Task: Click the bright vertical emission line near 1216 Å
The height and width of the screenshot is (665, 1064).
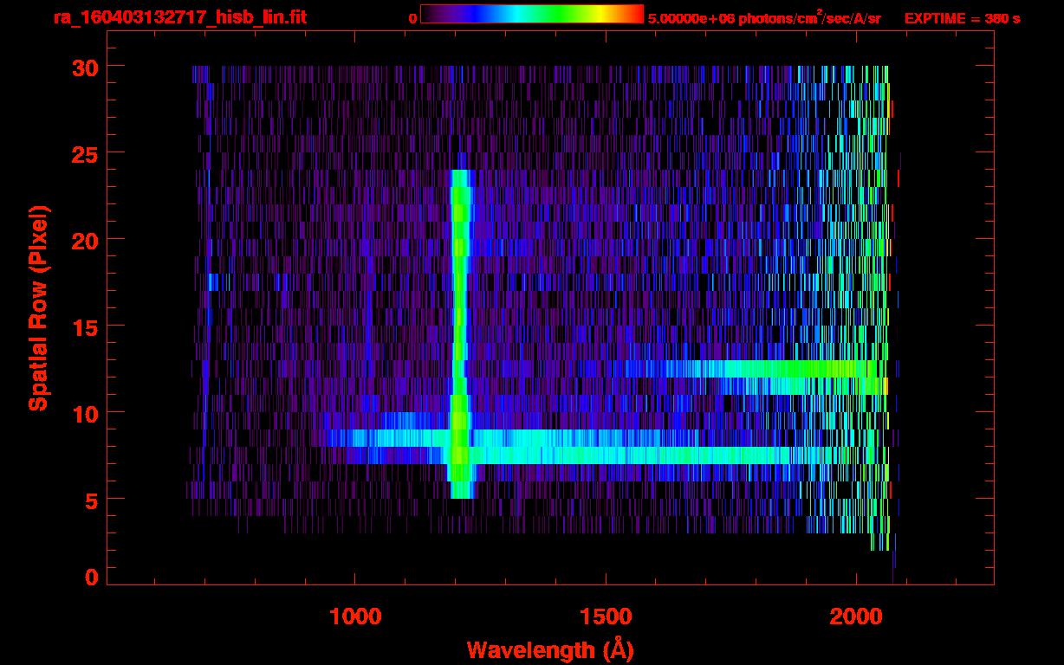Action: [460, 333]
